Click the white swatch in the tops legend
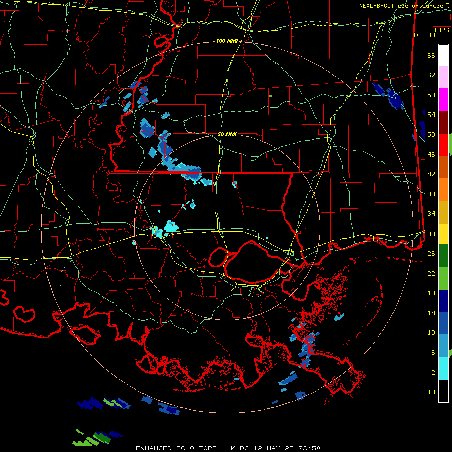Image resolution: width=452 pixels, height=452 pixels. coord(443,55)
